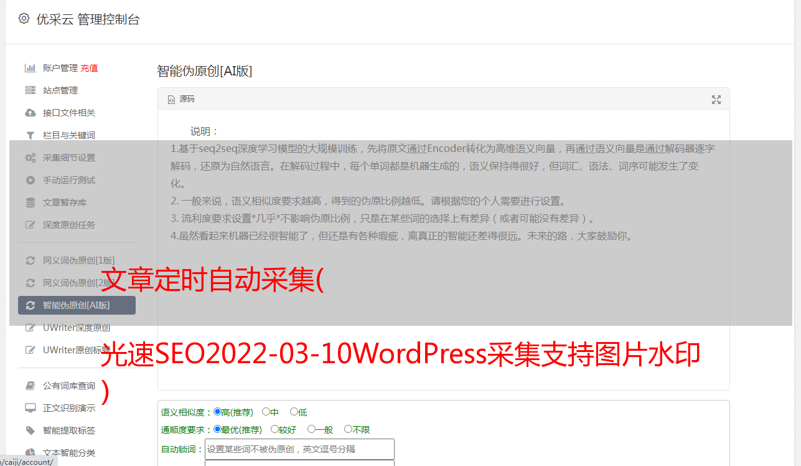The height and width of the screenshot is (466, 801).
Task: Click the 通顺度要求： label
Action: pos(187,430)
